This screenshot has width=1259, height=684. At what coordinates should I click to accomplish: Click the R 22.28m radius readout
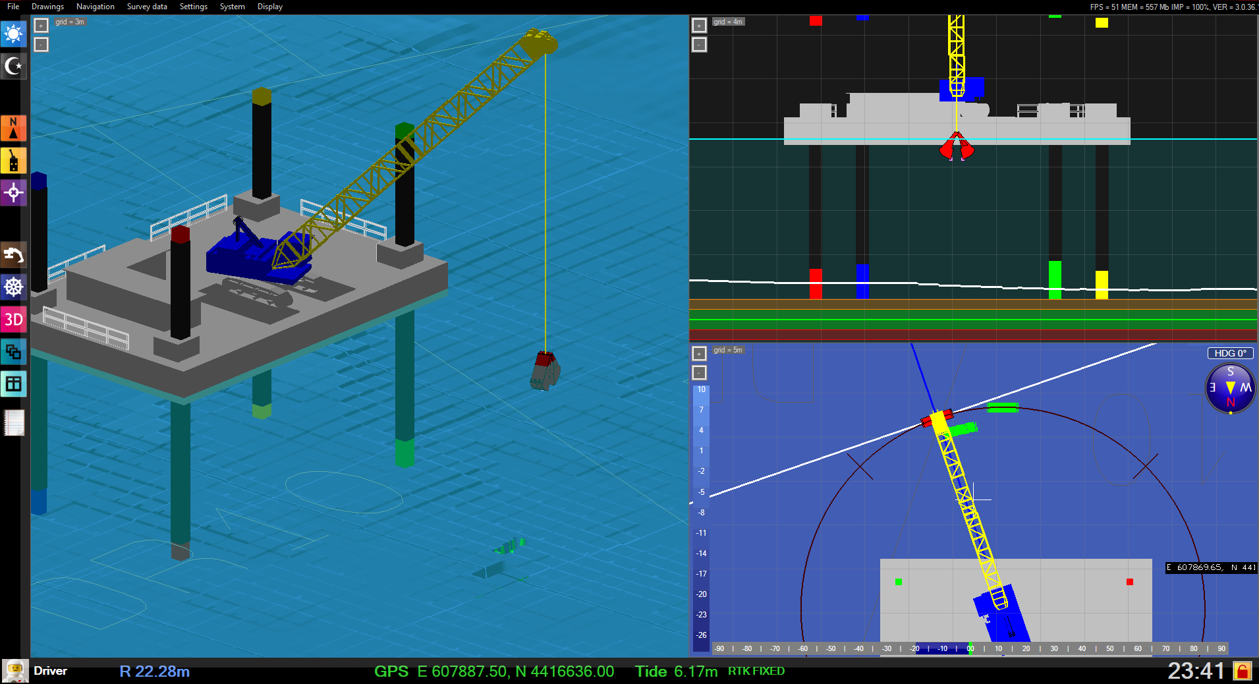pyautogui.click(x=154, y=671)
